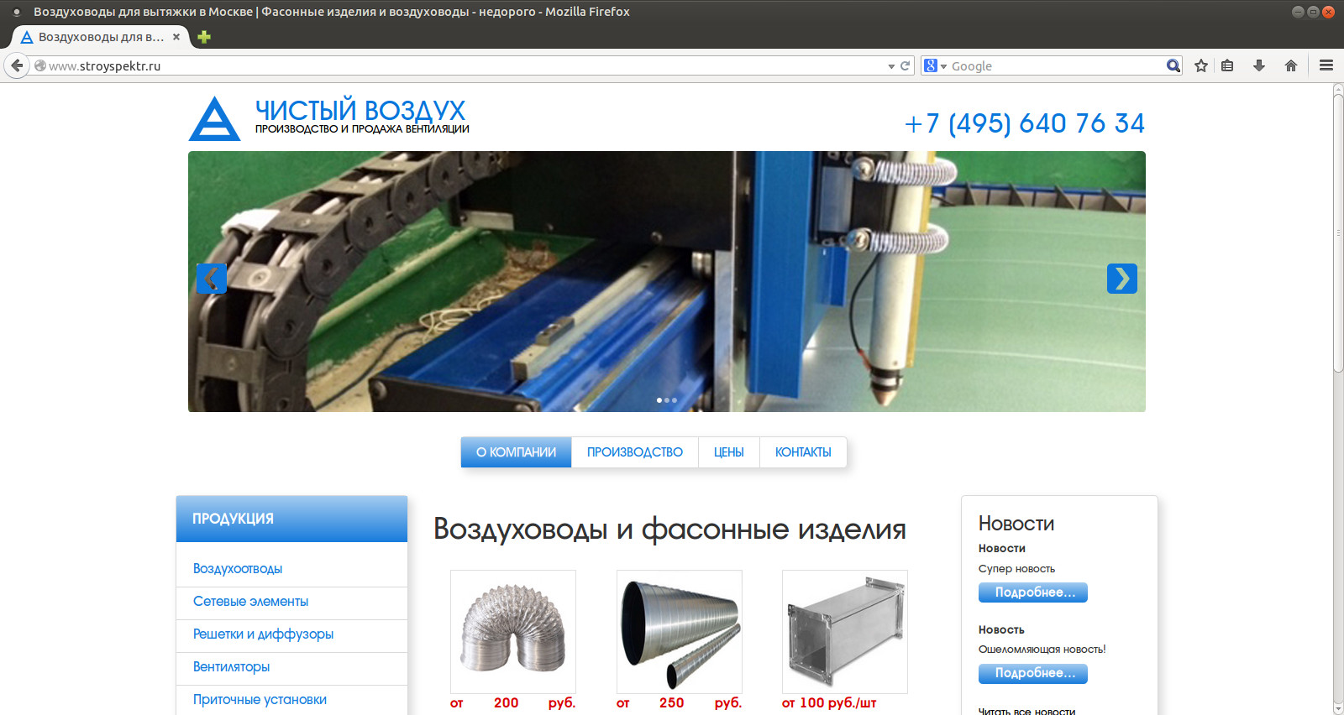Go to the Firefox home page icon
This screenshot has width=1344, height=715.
[x=1291, y=65]
